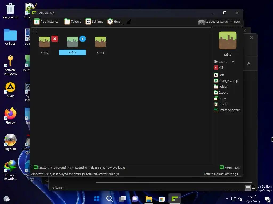The width and height of the screenshot is (273, 204).
Task: Open the koochetestserver account dropdown
Action: tap(220, 22)
